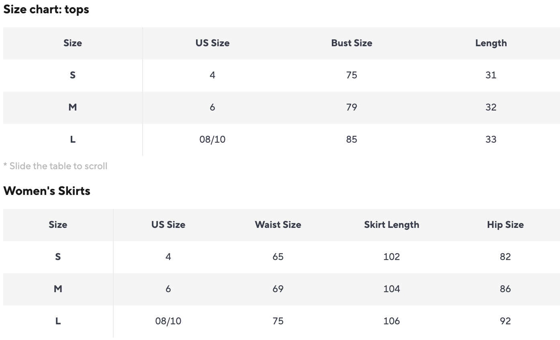This screenshot has height=340, width=560.
Task: Select the 'Bust Size' column header
Action: coord(352,43)
